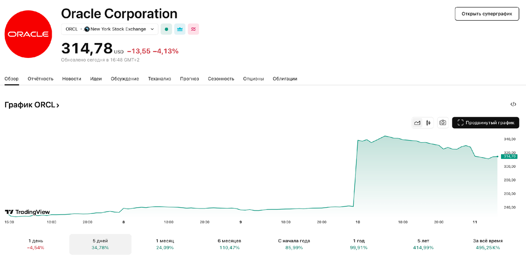Open the Теханализ tab

(x=160, y=79)
